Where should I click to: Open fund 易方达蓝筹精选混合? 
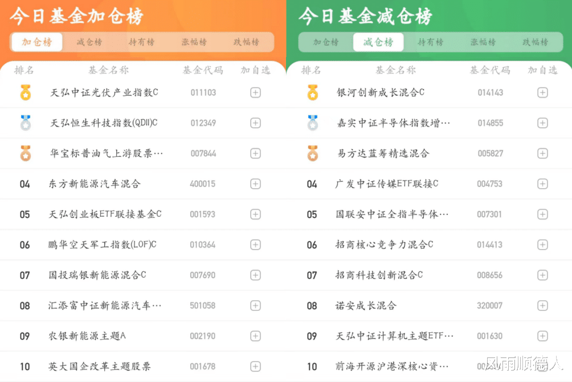(383, 153)
